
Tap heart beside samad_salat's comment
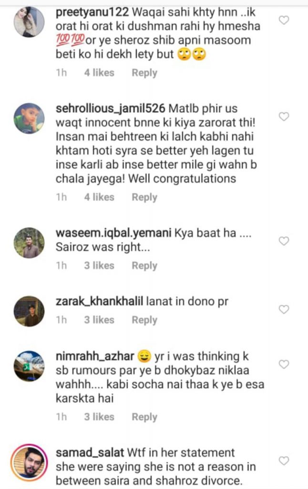284,461
